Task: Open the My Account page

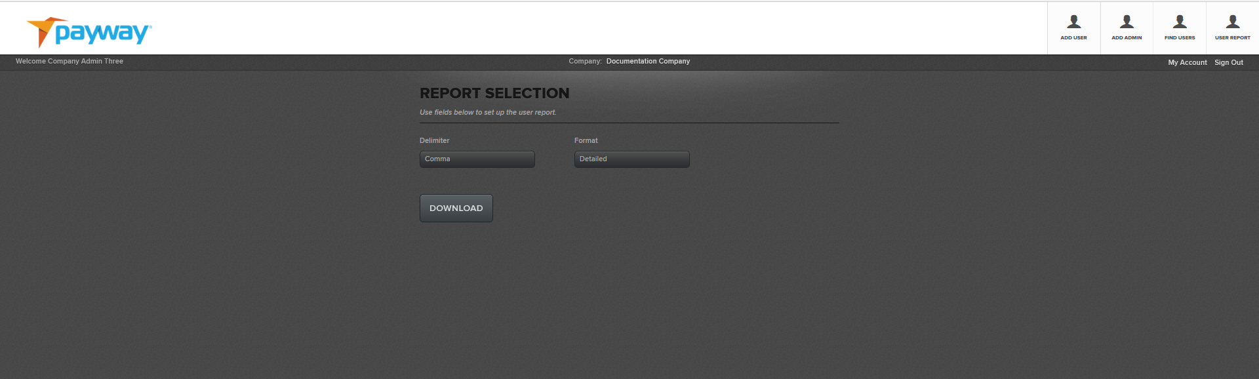Action: [1187, 62]
